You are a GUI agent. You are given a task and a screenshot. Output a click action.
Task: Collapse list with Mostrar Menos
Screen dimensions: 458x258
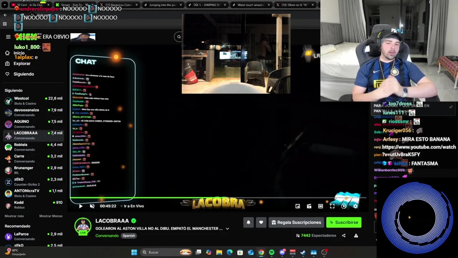[x=51, y=216]
